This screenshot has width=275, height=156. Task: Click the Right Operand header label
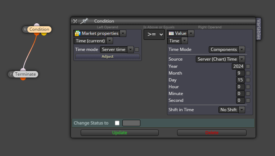pyautogui.click(x=210, y=27)
